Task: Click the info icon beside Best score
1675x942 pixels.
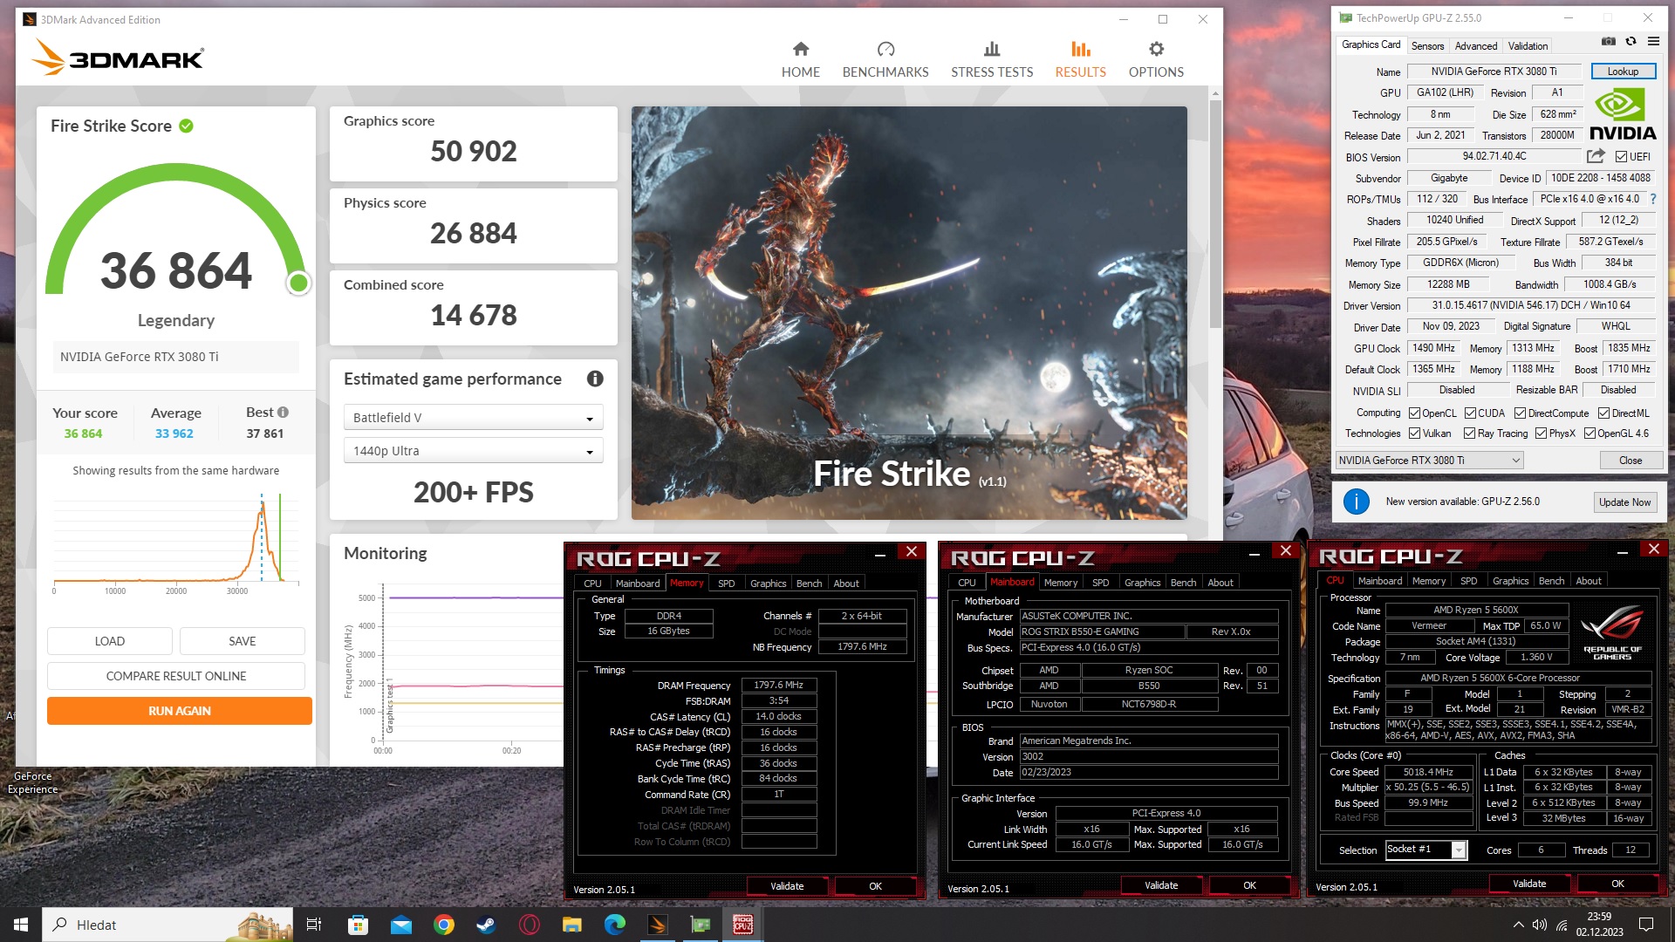Action: coord(283,413)
